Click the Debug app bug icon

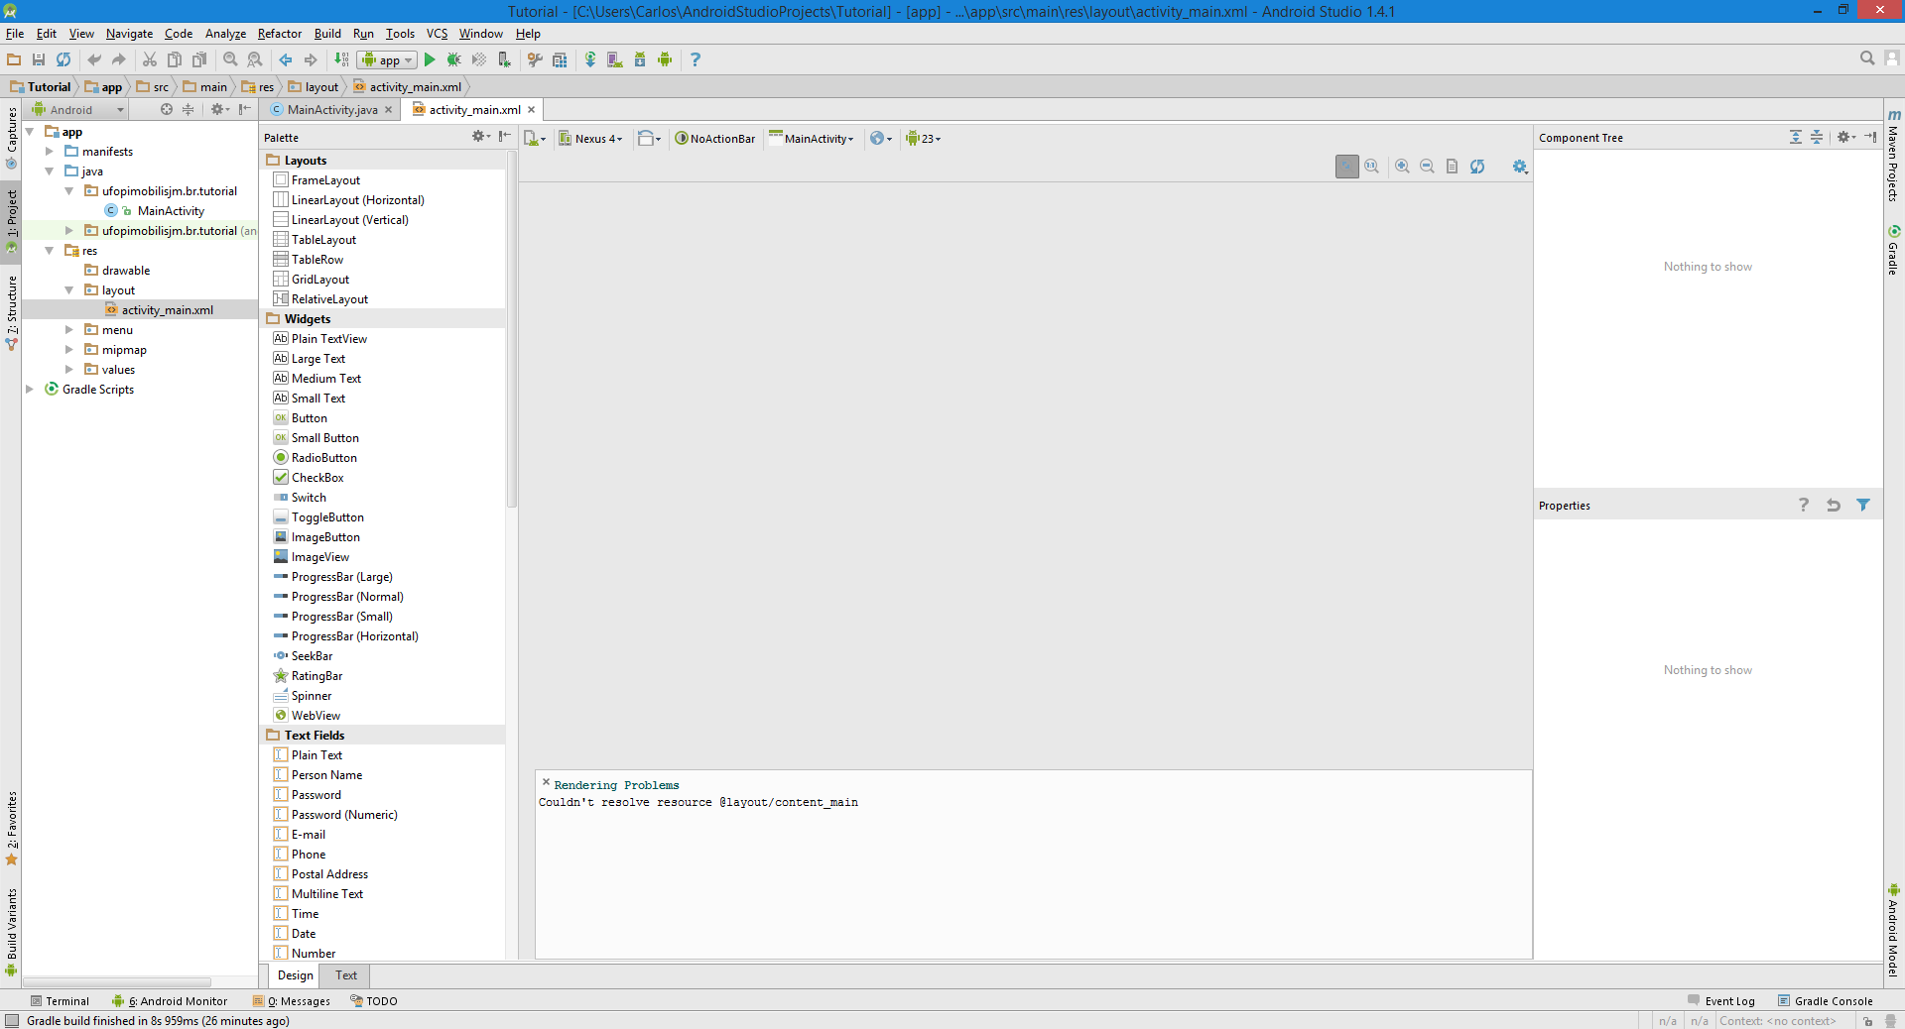pos(454,59)
